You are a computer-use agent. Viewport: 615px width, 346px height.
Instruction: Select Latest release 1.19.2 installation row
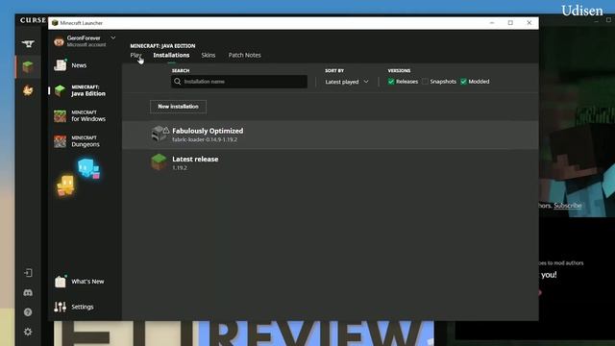(331, 162)
